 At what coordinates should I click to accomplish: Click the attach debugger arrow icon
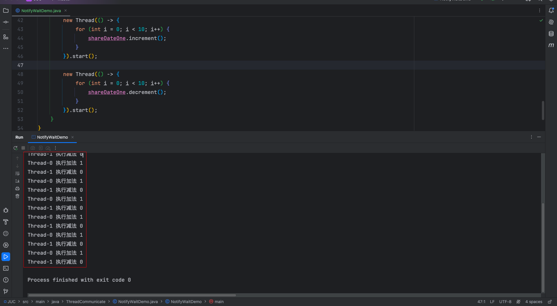click(x=41, y=148)
